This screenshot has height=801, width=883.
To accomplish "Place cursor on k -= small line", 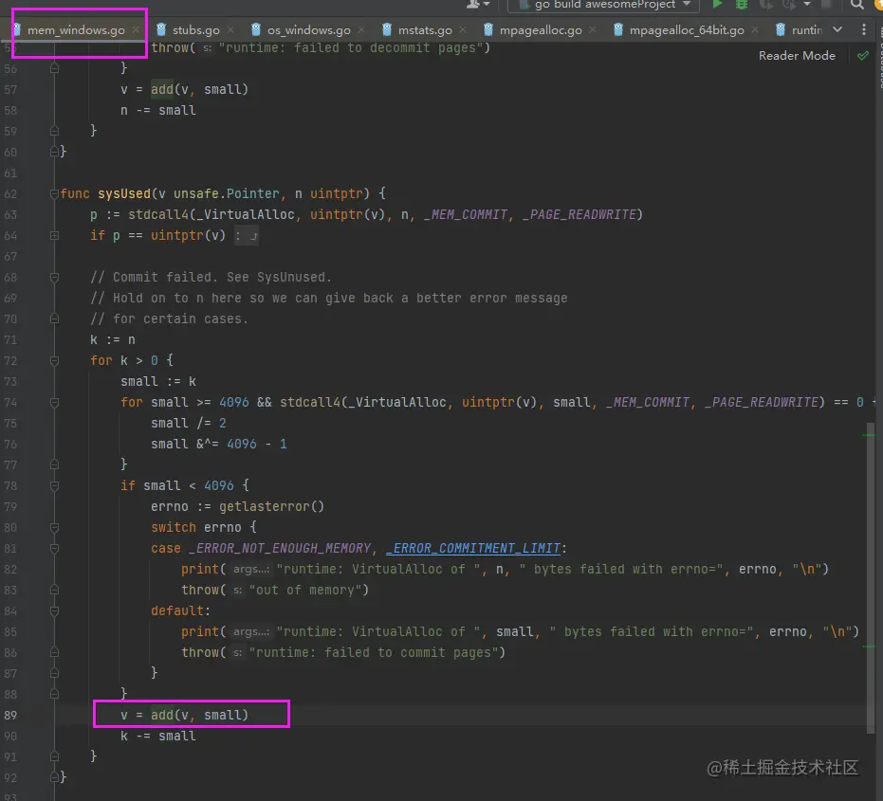I will pyautogui.click(x=158, y=736).
